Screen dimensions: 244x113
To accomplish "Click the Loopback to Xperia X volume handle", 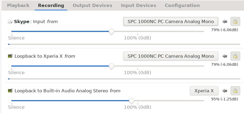I will click(x=111, y=66).
